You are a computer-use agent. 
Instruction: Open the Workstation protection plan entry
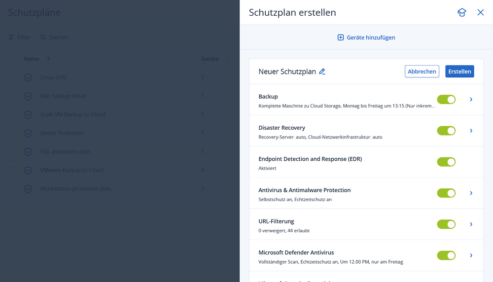point(75,189)
